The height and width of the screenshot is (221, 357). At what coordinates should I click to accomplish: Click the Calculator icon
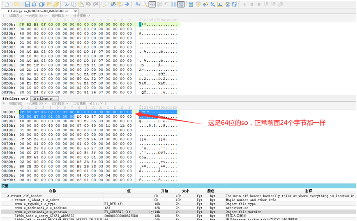click(191, 4)
